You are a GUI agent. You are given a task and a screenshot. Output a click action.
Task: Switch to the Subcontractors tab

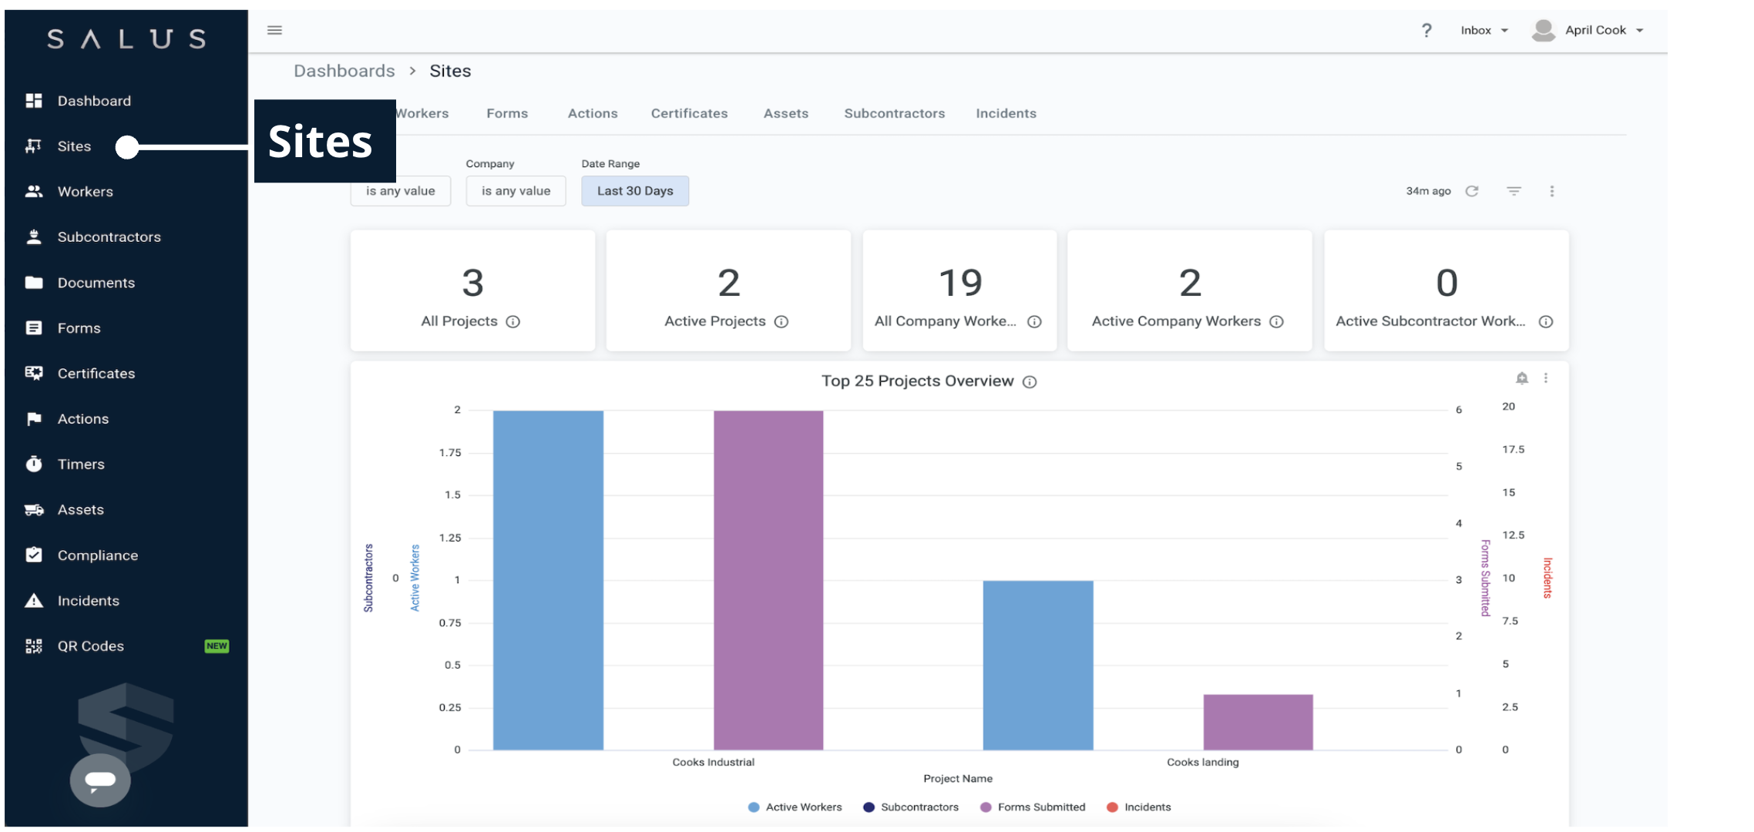tap(894, 113)
